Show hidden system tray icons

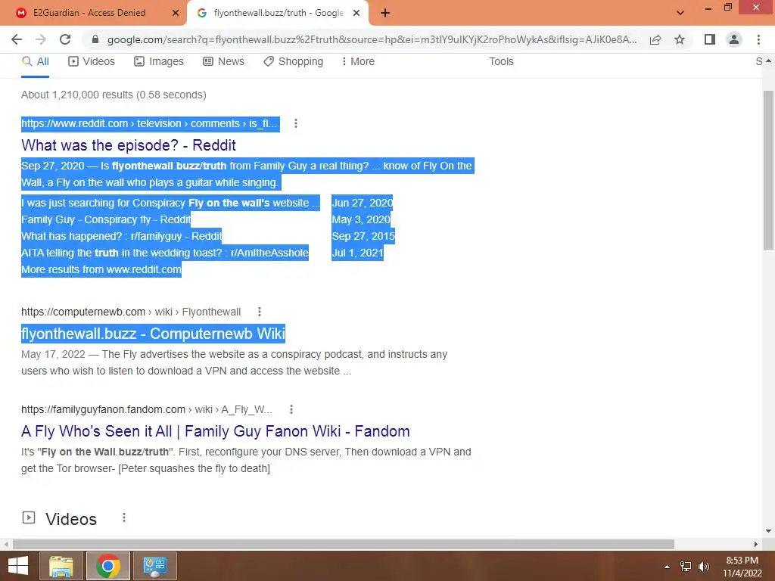pyautogui.click(x=668, y=567)
